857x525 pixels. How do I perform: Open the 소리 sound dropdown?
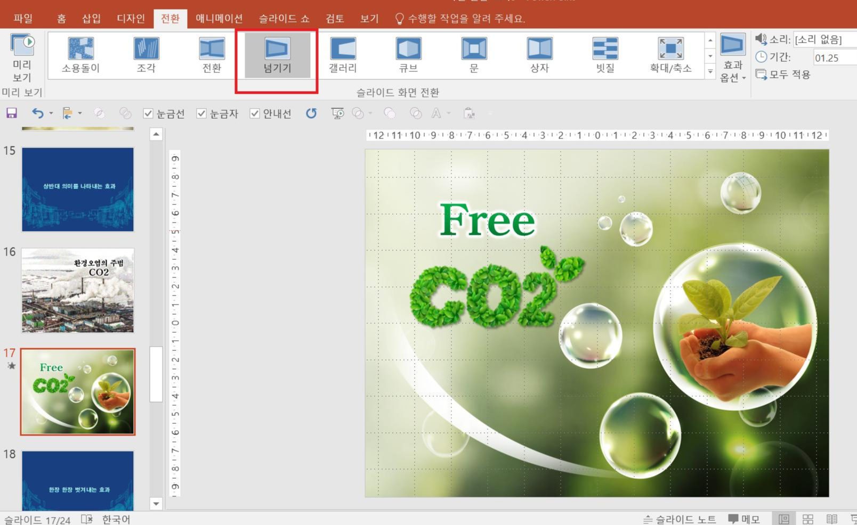tap(824, 39)
